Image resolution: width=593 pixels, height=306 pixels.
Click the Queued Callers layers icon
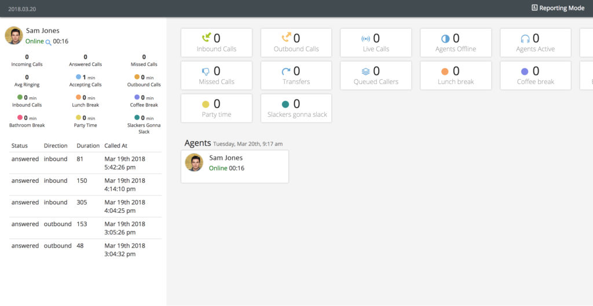[365, 72]
